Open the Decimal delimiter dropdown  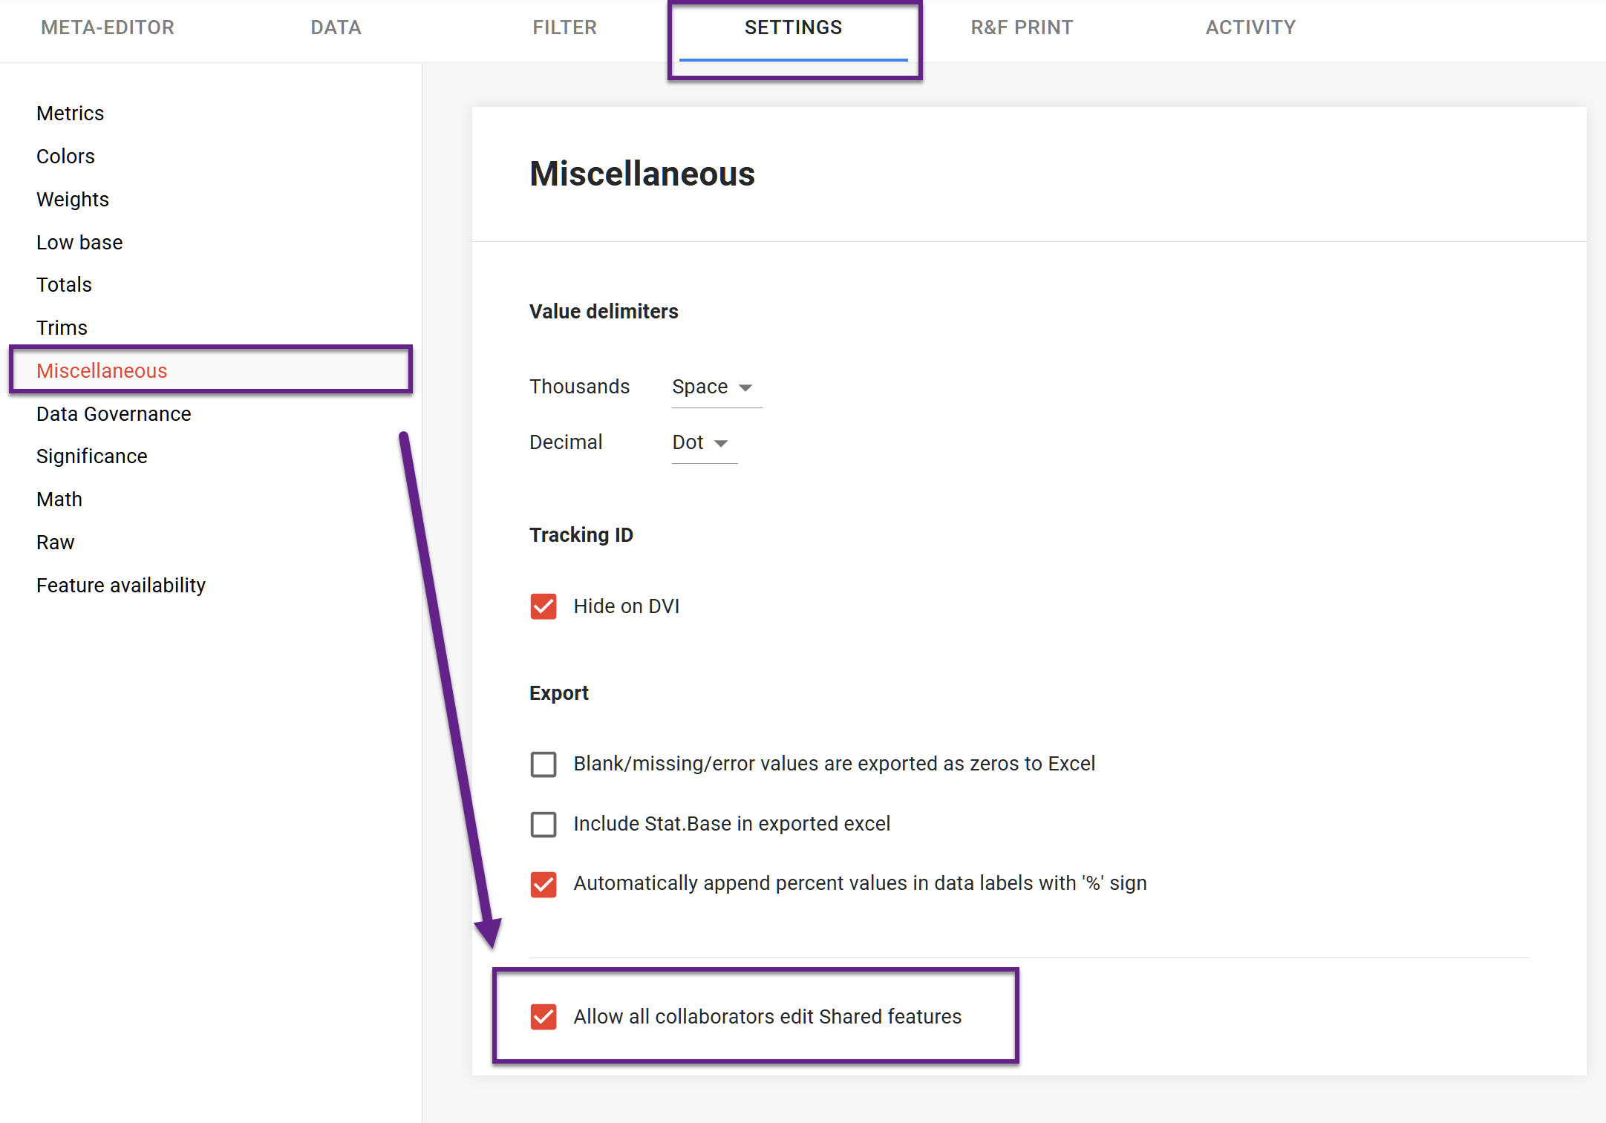pos(702,443)
